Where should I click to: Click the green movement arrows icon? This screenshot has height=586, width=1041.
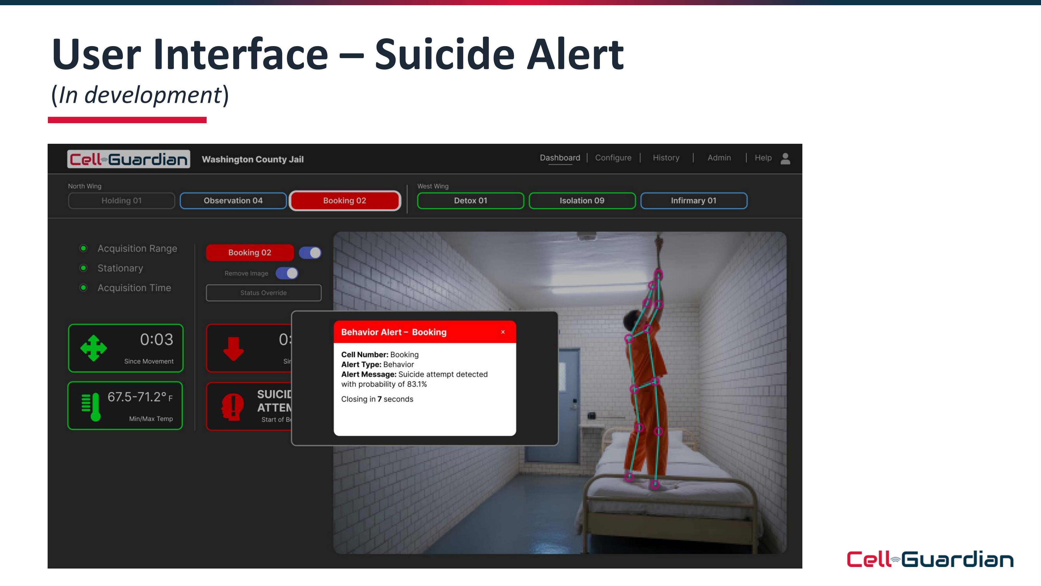(x=93, y=348)
